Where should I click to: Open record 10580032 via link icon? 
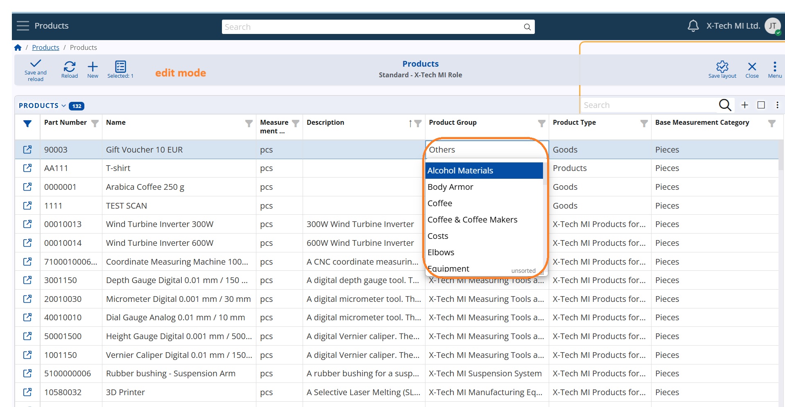[x=27, y=392]
